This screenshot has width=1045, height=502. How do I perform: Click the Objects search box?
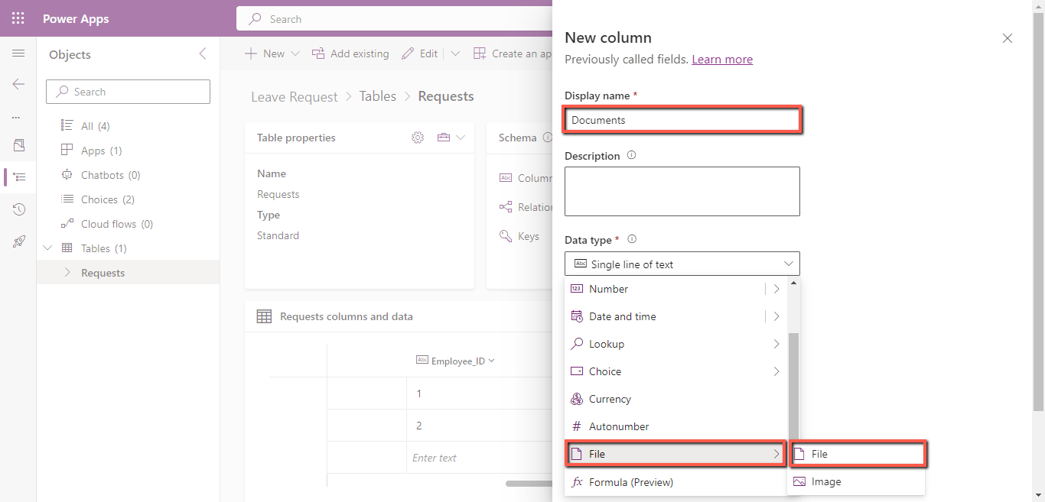128,92
